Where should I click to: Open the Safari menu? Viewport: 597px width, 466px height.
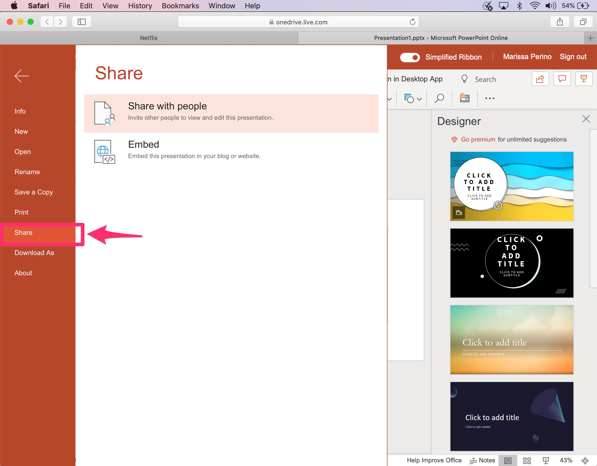coord(38,6)
